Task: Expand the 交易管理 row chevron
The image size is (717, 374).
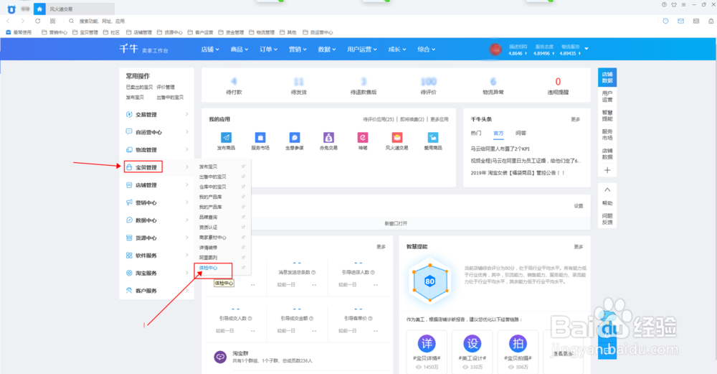Action: [x=187, y=114]
